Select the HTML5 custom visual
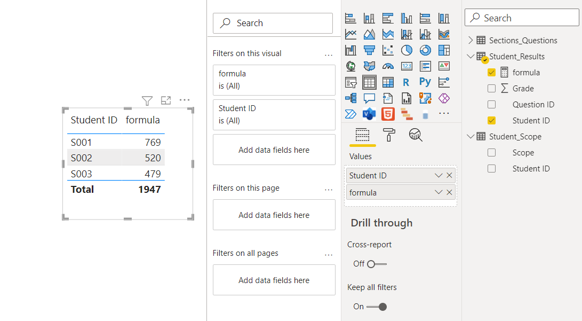The width and height of the screenshot is (582, 321). tap(388, 114)
